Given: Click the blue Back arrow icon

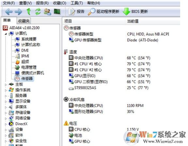Looking at the screenshot, I should 9,12.
